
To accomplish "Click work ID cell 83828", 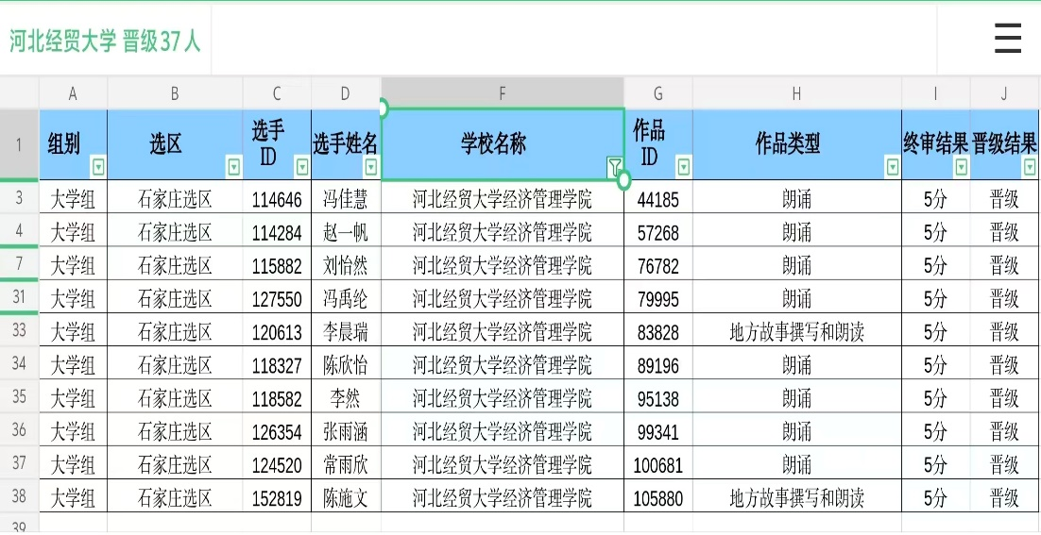I will [657, 331].
